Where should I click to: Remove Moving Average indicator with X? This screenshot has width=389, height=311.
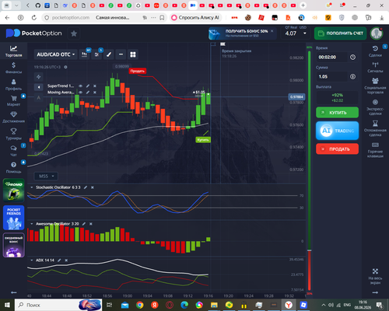(x=95, y=93)
